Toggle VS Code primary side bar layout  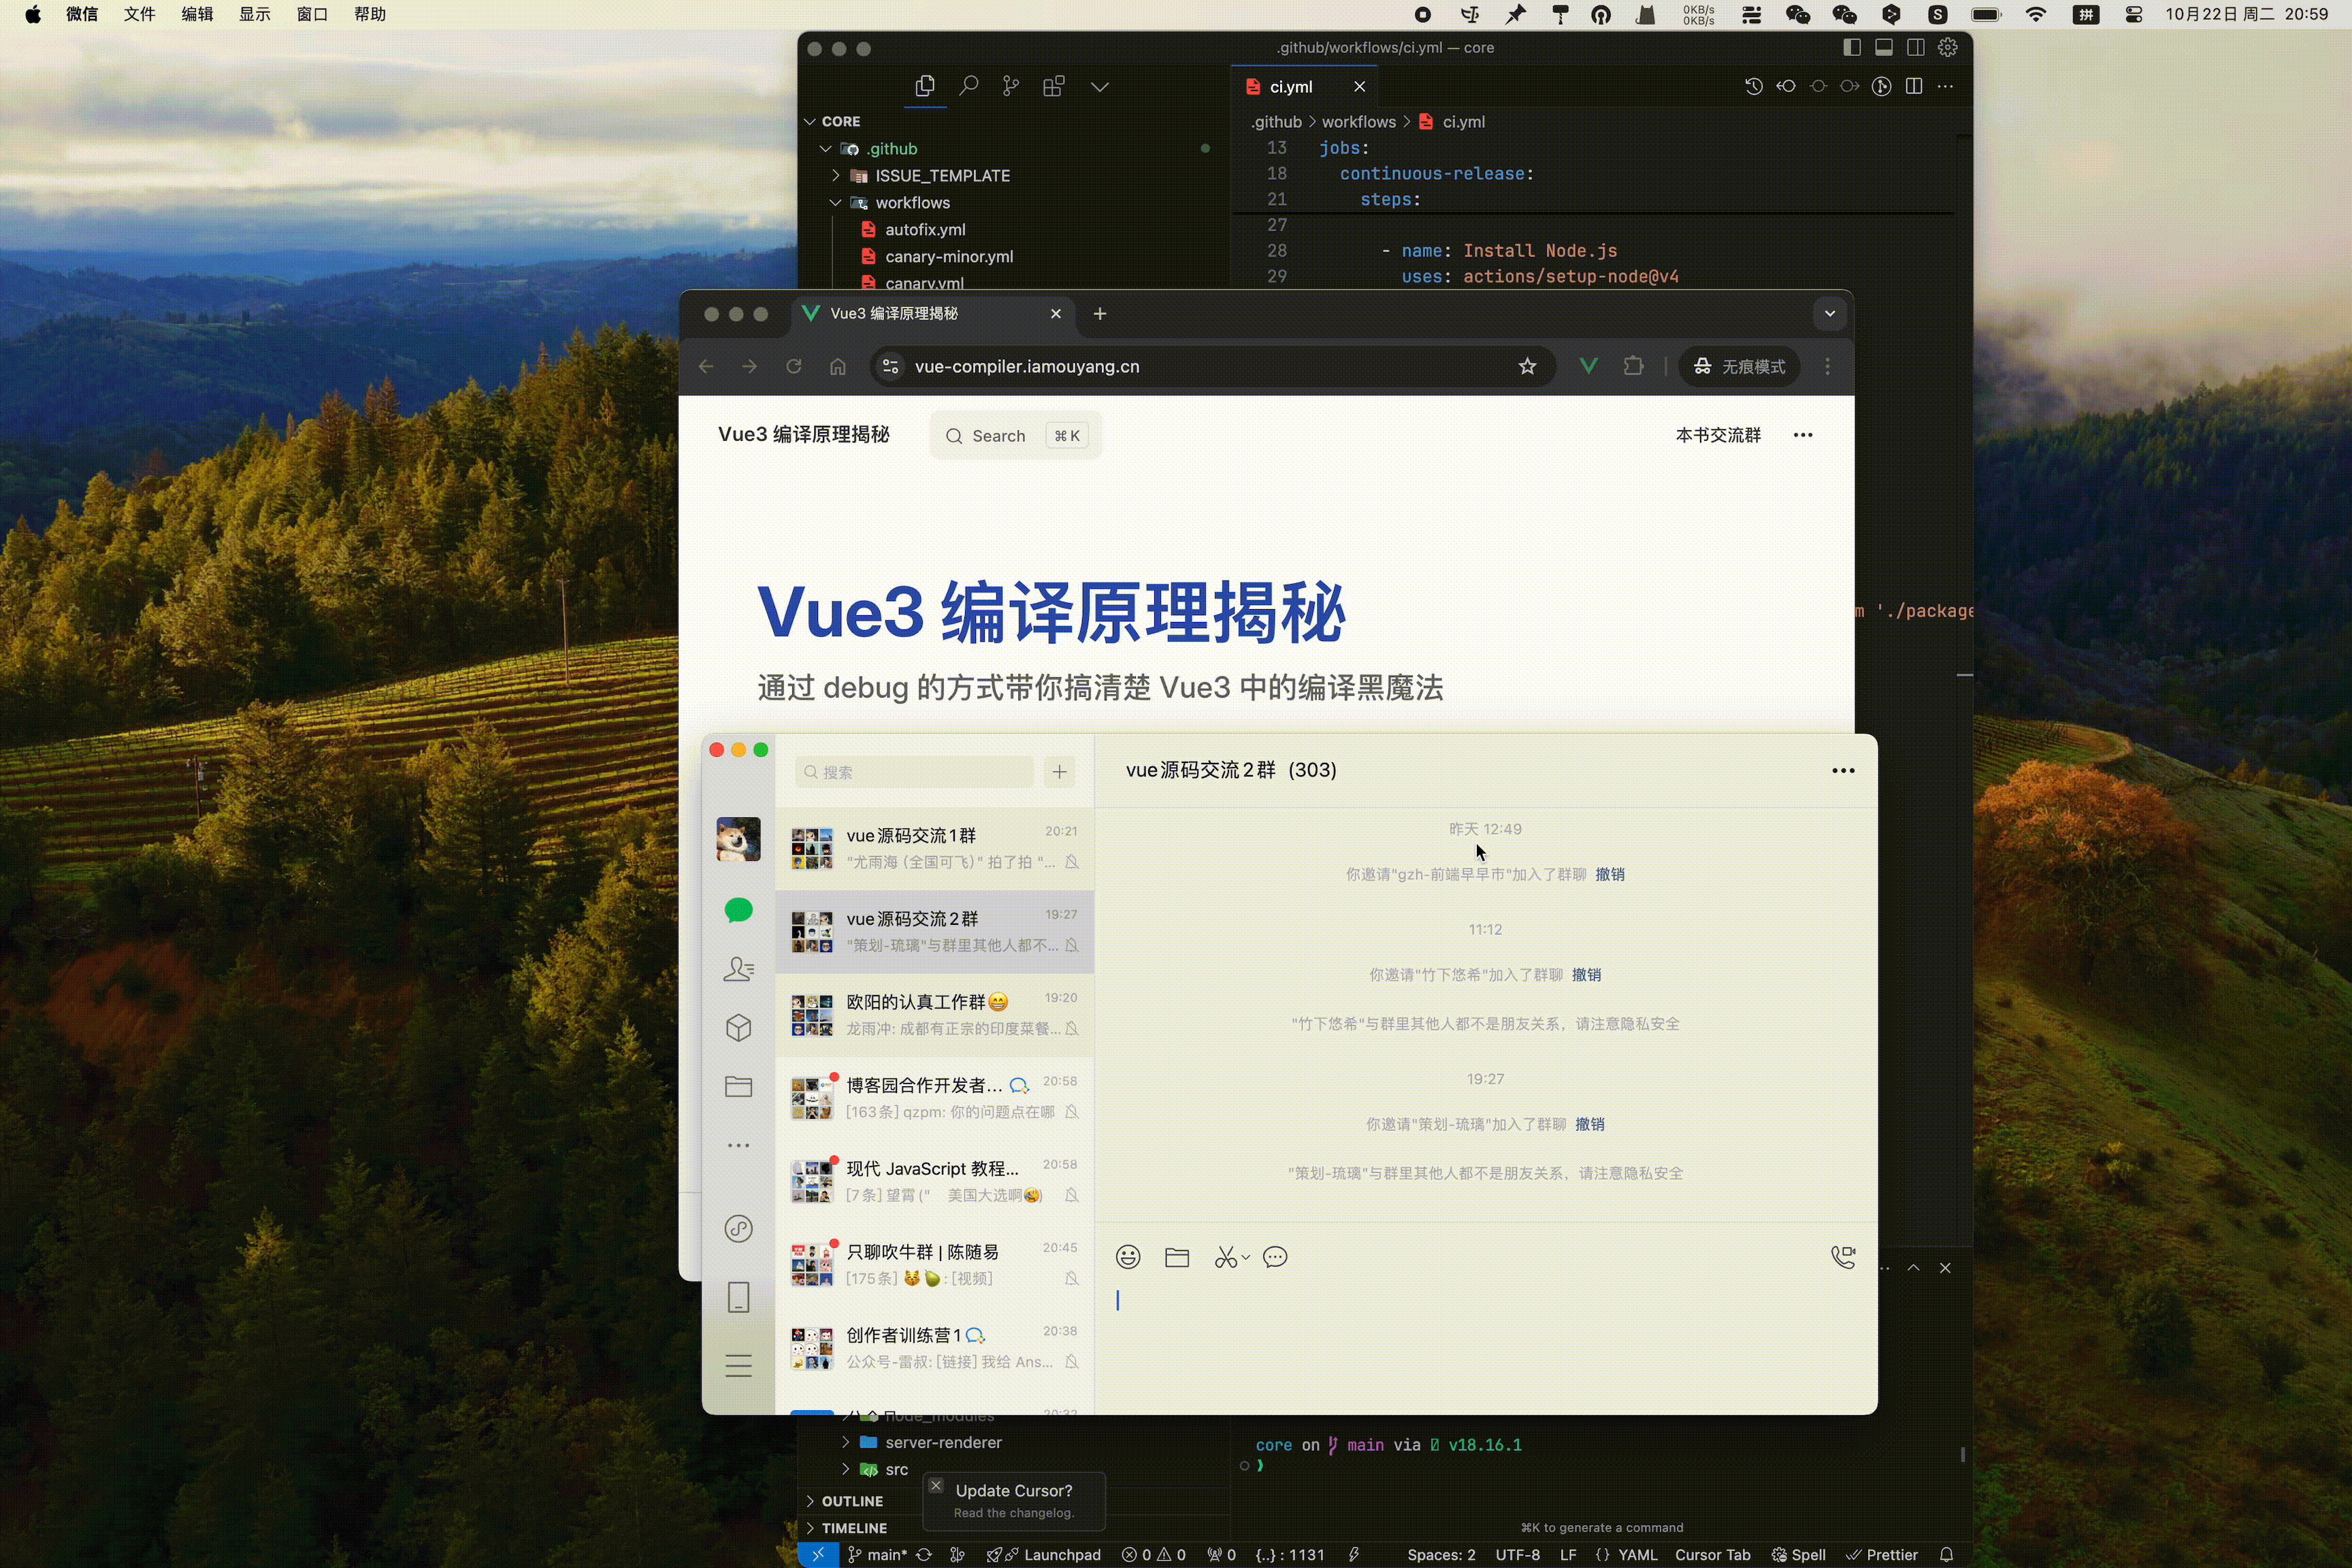1851,48
